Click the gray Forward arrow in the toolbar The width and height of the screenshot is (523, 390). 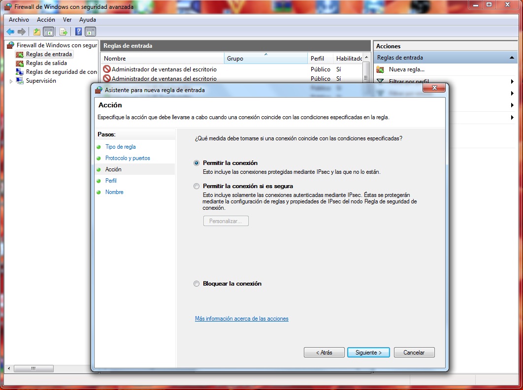click(21, 32)
